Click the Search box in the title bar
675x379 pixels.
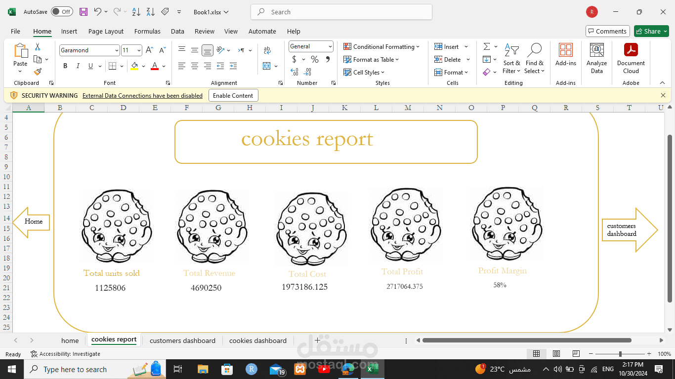[x=341, y=12]
